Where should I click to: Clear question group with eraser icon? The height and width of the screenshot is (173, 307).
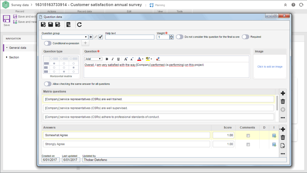[101, 37]
